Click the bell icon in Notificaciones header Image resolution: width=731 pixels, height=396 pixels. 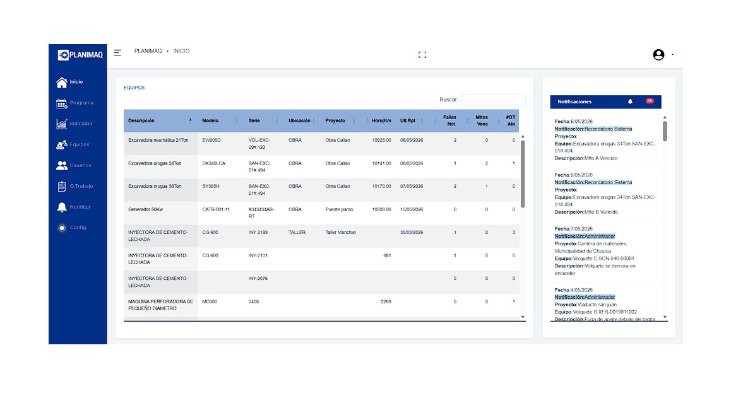(630, 102)
